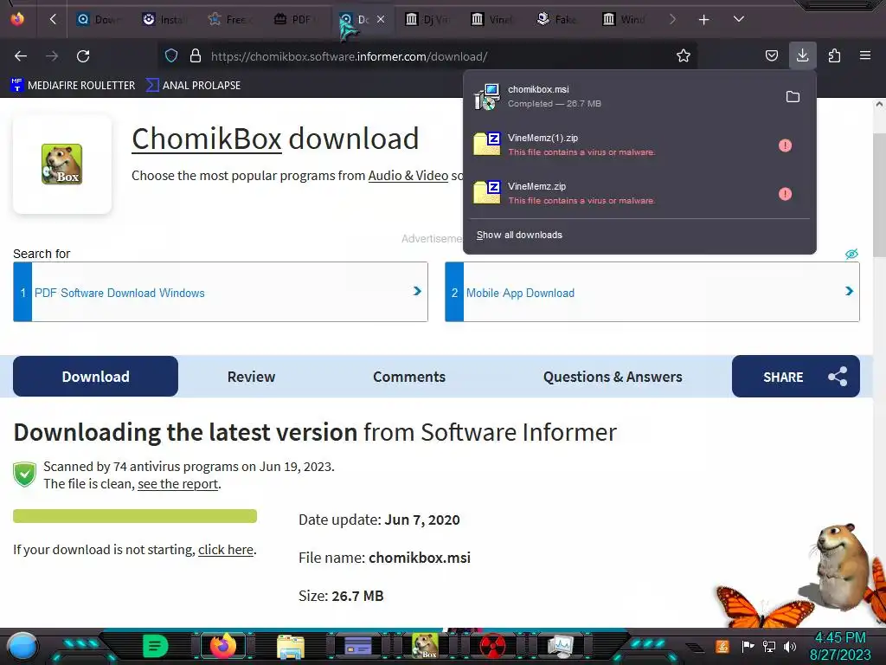This screenshot has height=665, width=886.
Task: Switch to the Comments tab
Action: [x=409, y=378]
